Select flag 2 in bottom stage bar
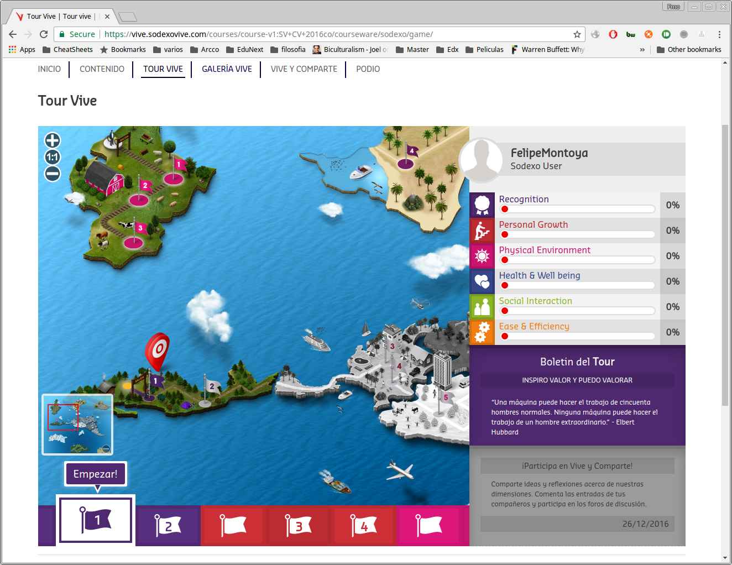732x565 pixels. [x=168, y=526]
